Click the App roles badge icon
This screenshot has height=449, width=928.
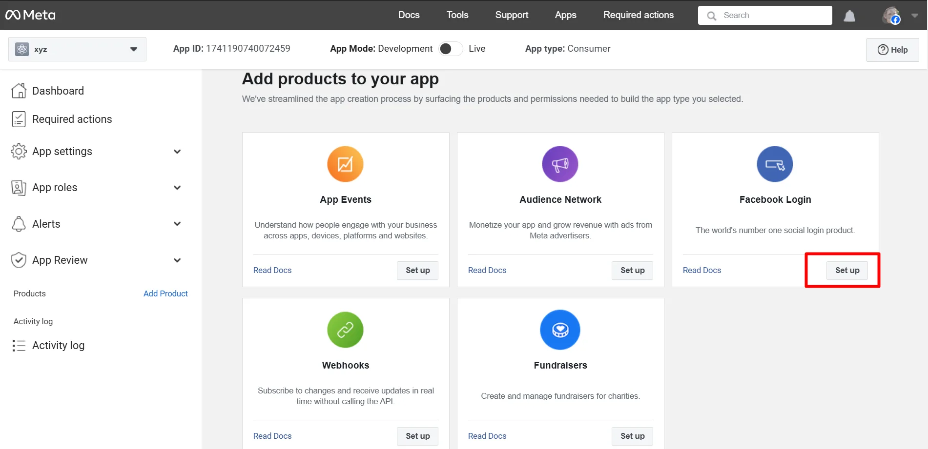pyautogui.click(x=19, y=187)
